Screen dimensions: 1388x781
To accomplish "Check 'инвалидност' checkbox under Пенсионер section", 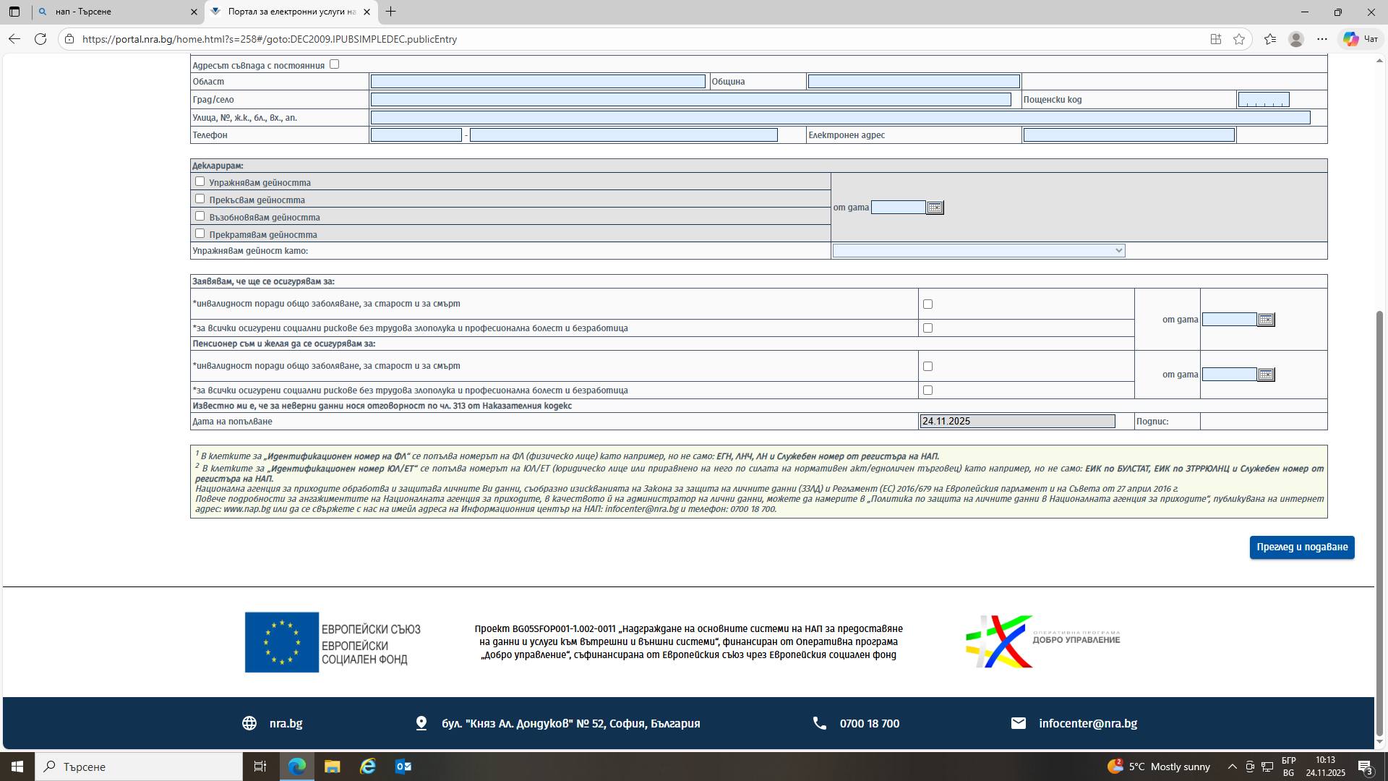I will 928,367.
